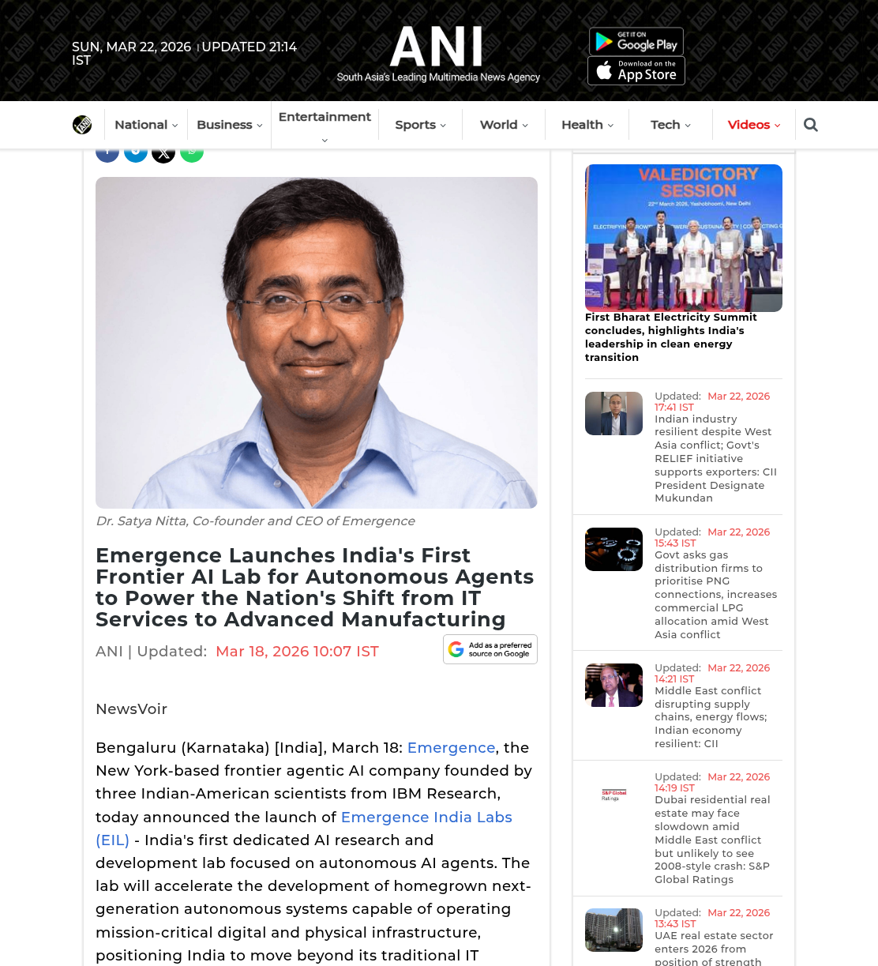Click 'Mar 22, 2026 13:43 IST' timestamp

712,918
